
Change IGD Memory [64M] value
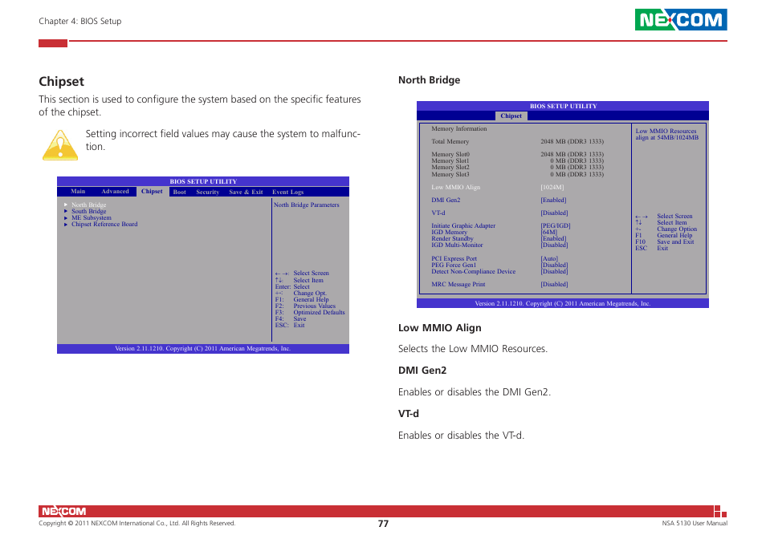pos(549,232)
